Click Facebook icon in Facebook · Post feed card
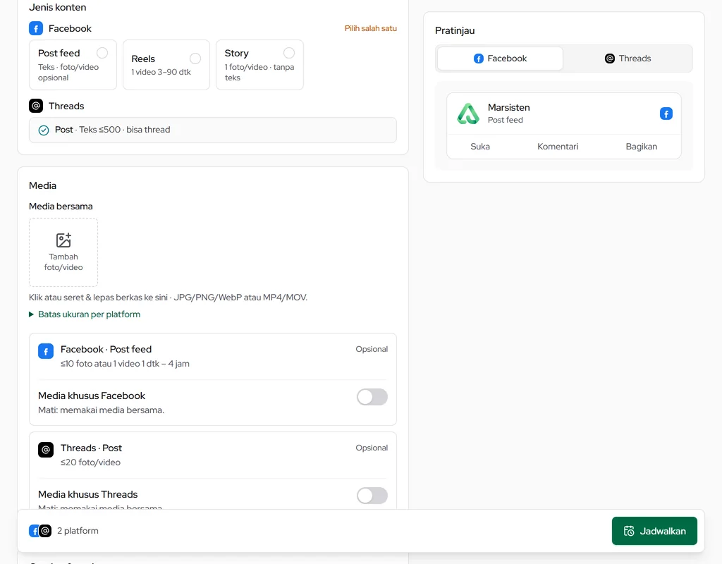Image resolution: width=722 pixels, height=564 pixels. coord(46,351)
